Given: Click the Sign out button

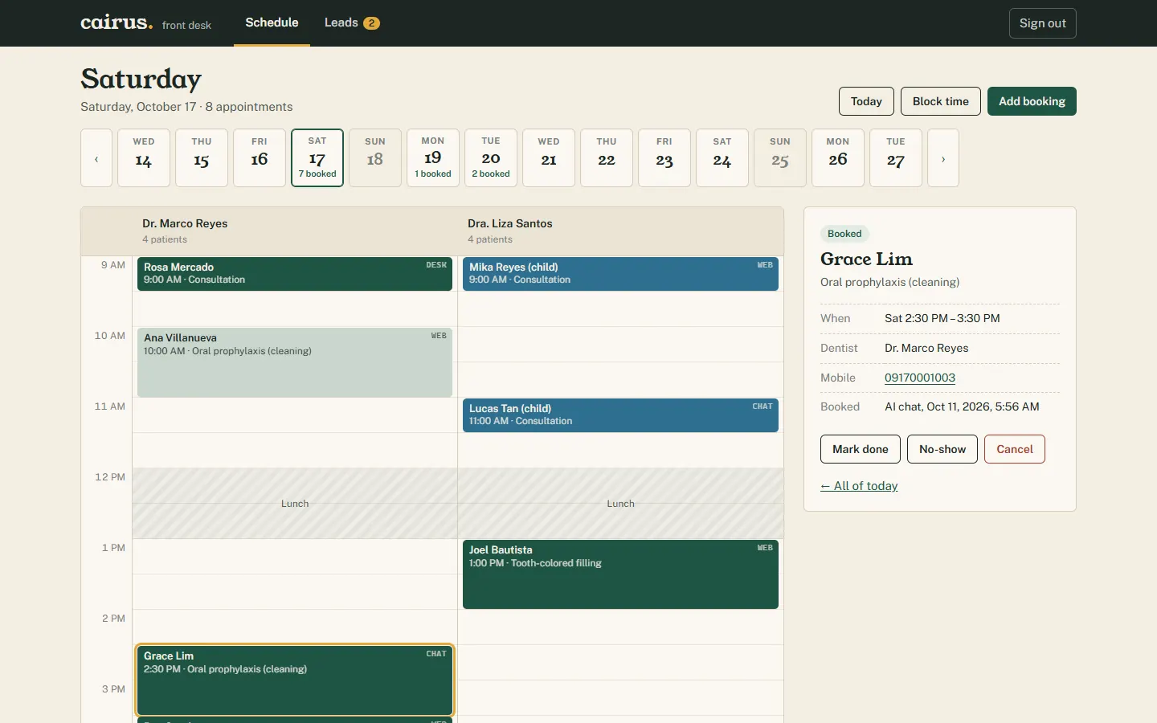Looking at the screenshot, I should coord(1042,23).
